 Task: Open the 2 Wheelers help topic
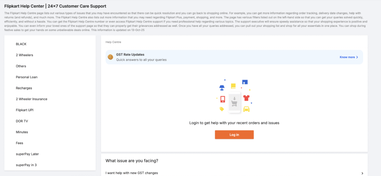25,55
